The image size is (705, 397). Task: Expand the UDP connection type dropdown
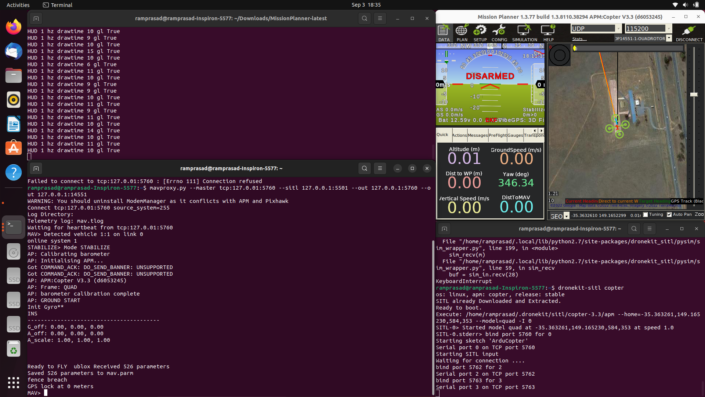(x=619, y=29)
